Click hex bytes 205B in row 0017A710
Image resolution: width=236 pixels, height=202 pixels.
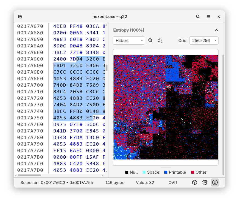pyautogui.click(x=76, y=92)
